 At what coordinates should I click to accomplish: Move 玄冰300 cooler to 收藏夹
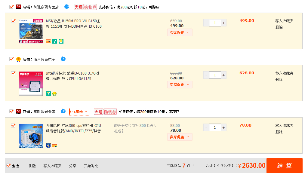pyautogui.click(x=284, y=125)
